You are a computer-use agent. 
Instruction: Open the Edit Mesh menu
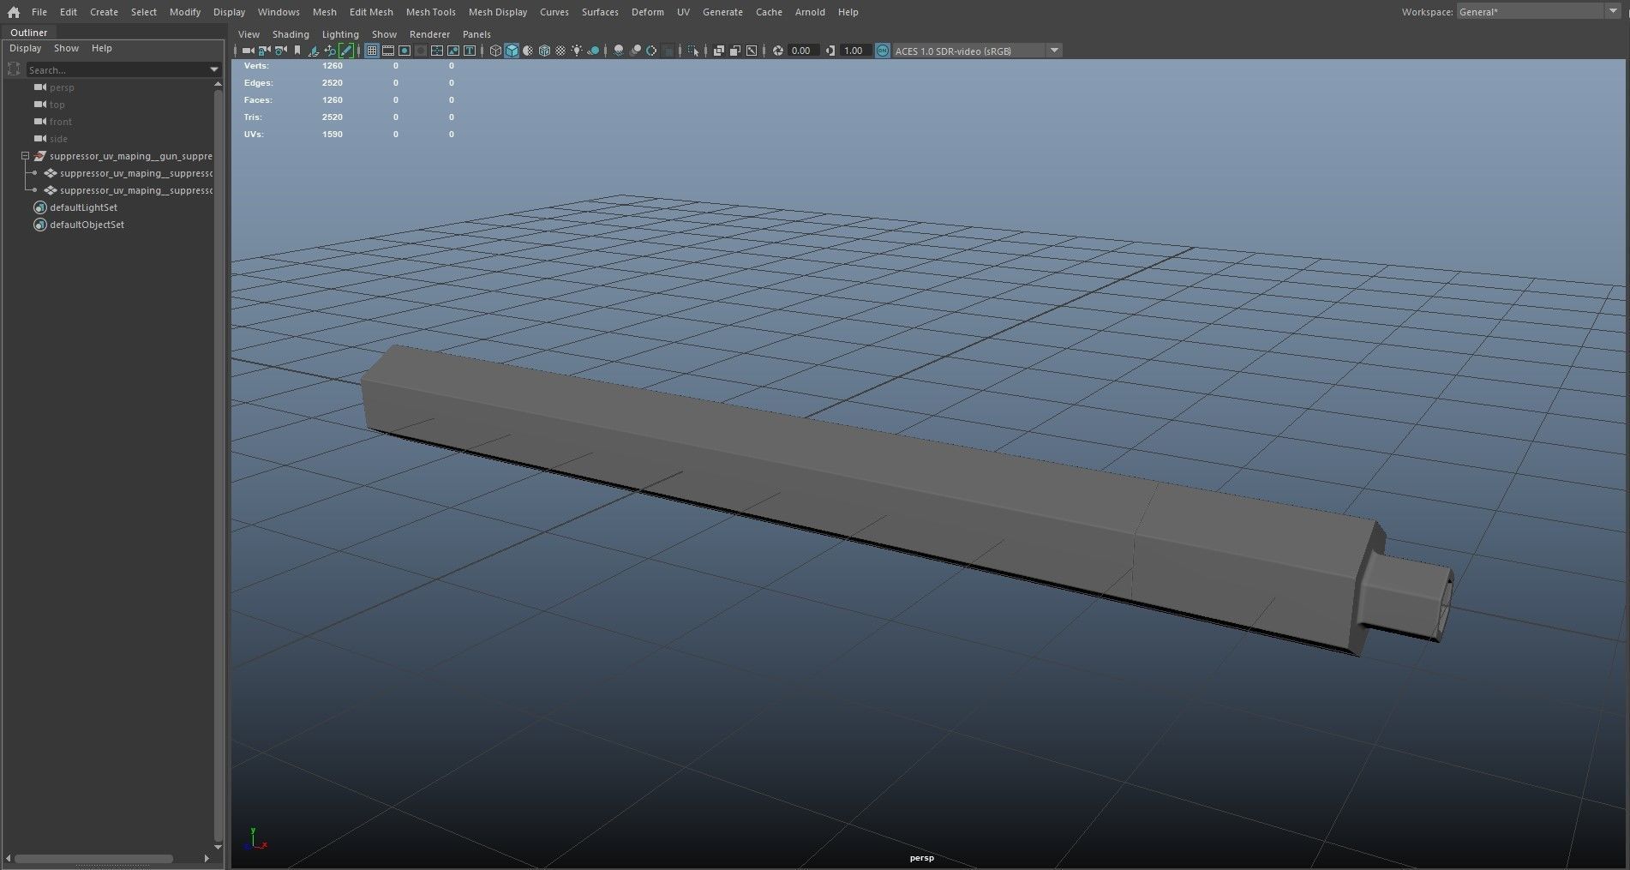point(371,12)
